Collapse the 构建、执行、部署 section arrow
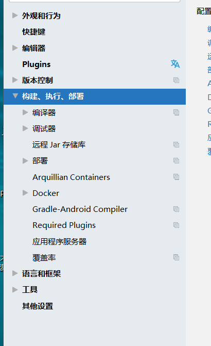 pos(15,96)
